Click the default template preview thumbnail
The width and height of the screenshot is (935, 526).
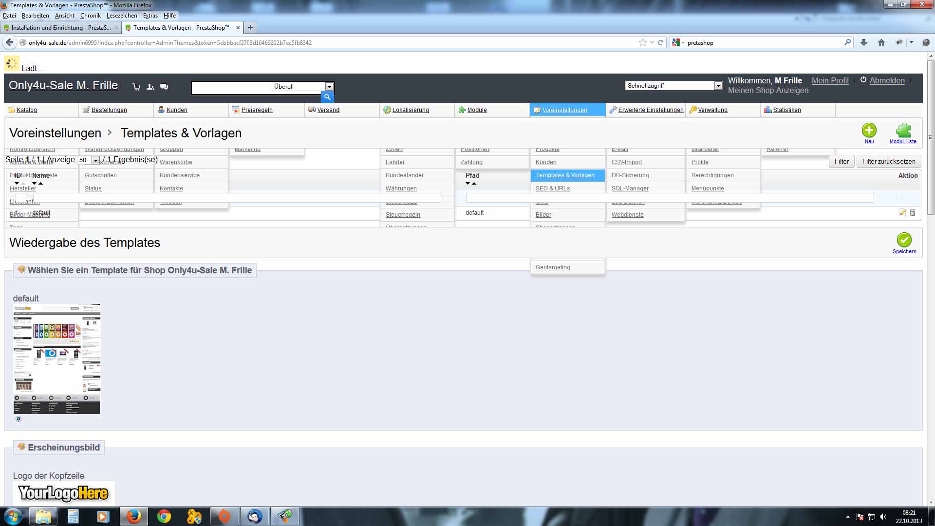[56, 359]
